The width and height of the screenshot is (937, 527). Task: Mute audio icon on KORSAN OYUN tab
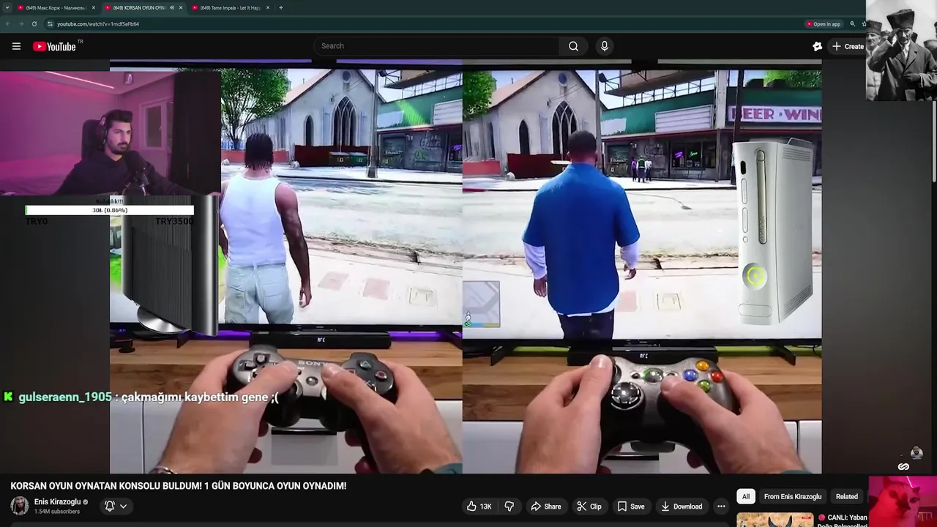(172, 8)
